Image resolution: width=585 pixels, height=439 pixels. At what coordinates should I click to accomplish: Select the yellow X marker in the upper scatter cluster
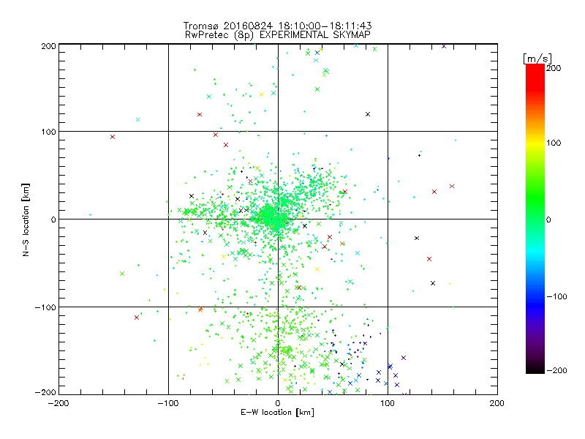[262, 94]
